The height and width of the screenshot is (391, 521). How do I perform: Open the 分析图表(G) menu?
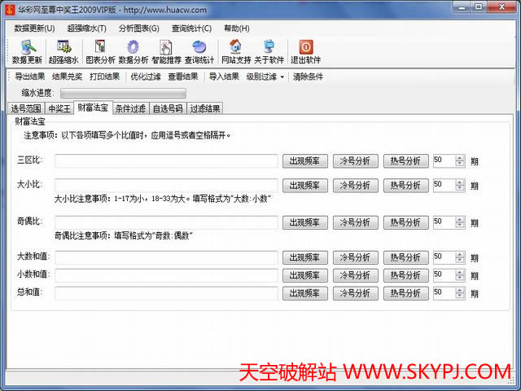click(138, 29)
